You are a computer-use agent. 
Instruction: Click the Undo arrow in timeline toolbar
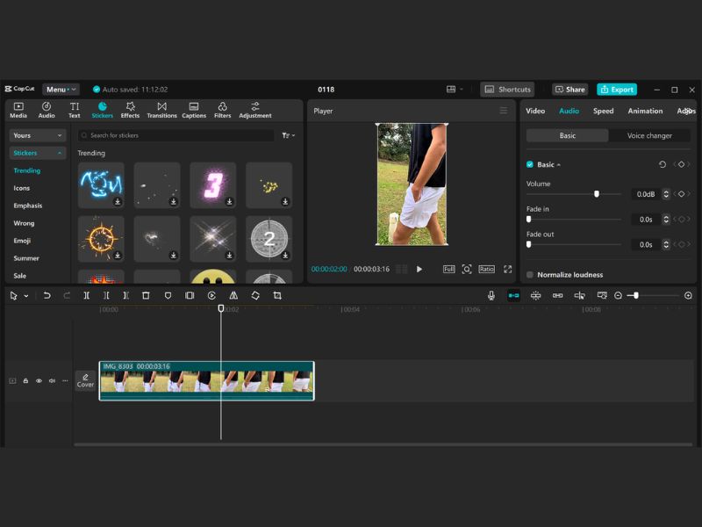47,296
